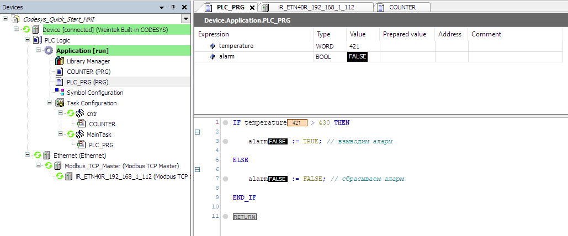
Task: Open the project tree dropdown button
Action: 186,19
